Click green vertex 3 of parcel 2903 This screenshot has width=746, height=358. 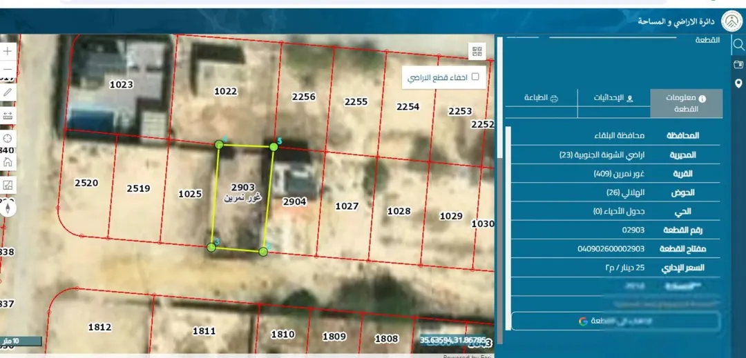tap(211, 247)
